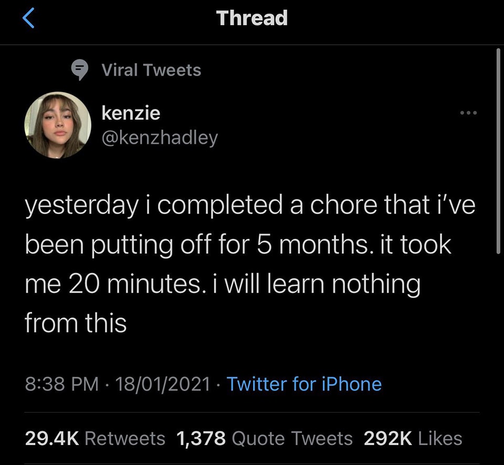View the Retweets list label

point(125,438)
